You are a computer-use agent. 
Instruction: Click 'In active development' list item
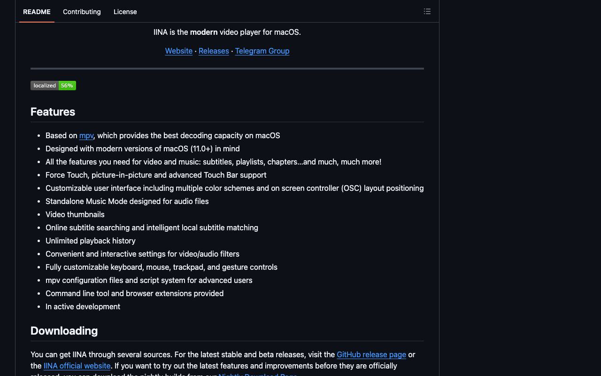(83, 306)
